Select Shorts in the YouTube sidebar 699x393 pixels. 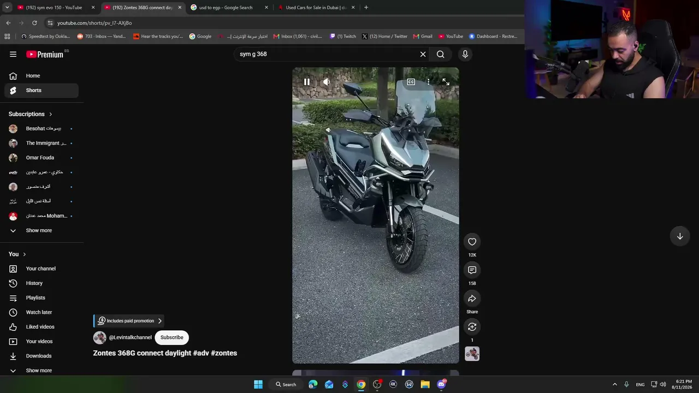pos(42,91)
